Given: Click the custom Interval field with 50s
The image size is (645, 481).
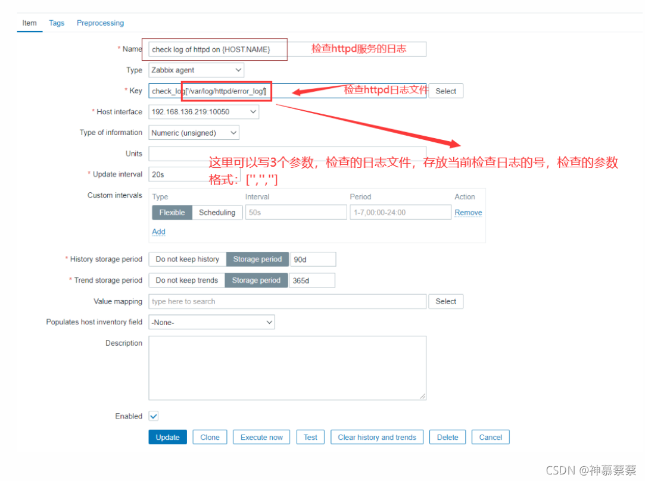Looking at the screenshot, I should pos(296,213).
